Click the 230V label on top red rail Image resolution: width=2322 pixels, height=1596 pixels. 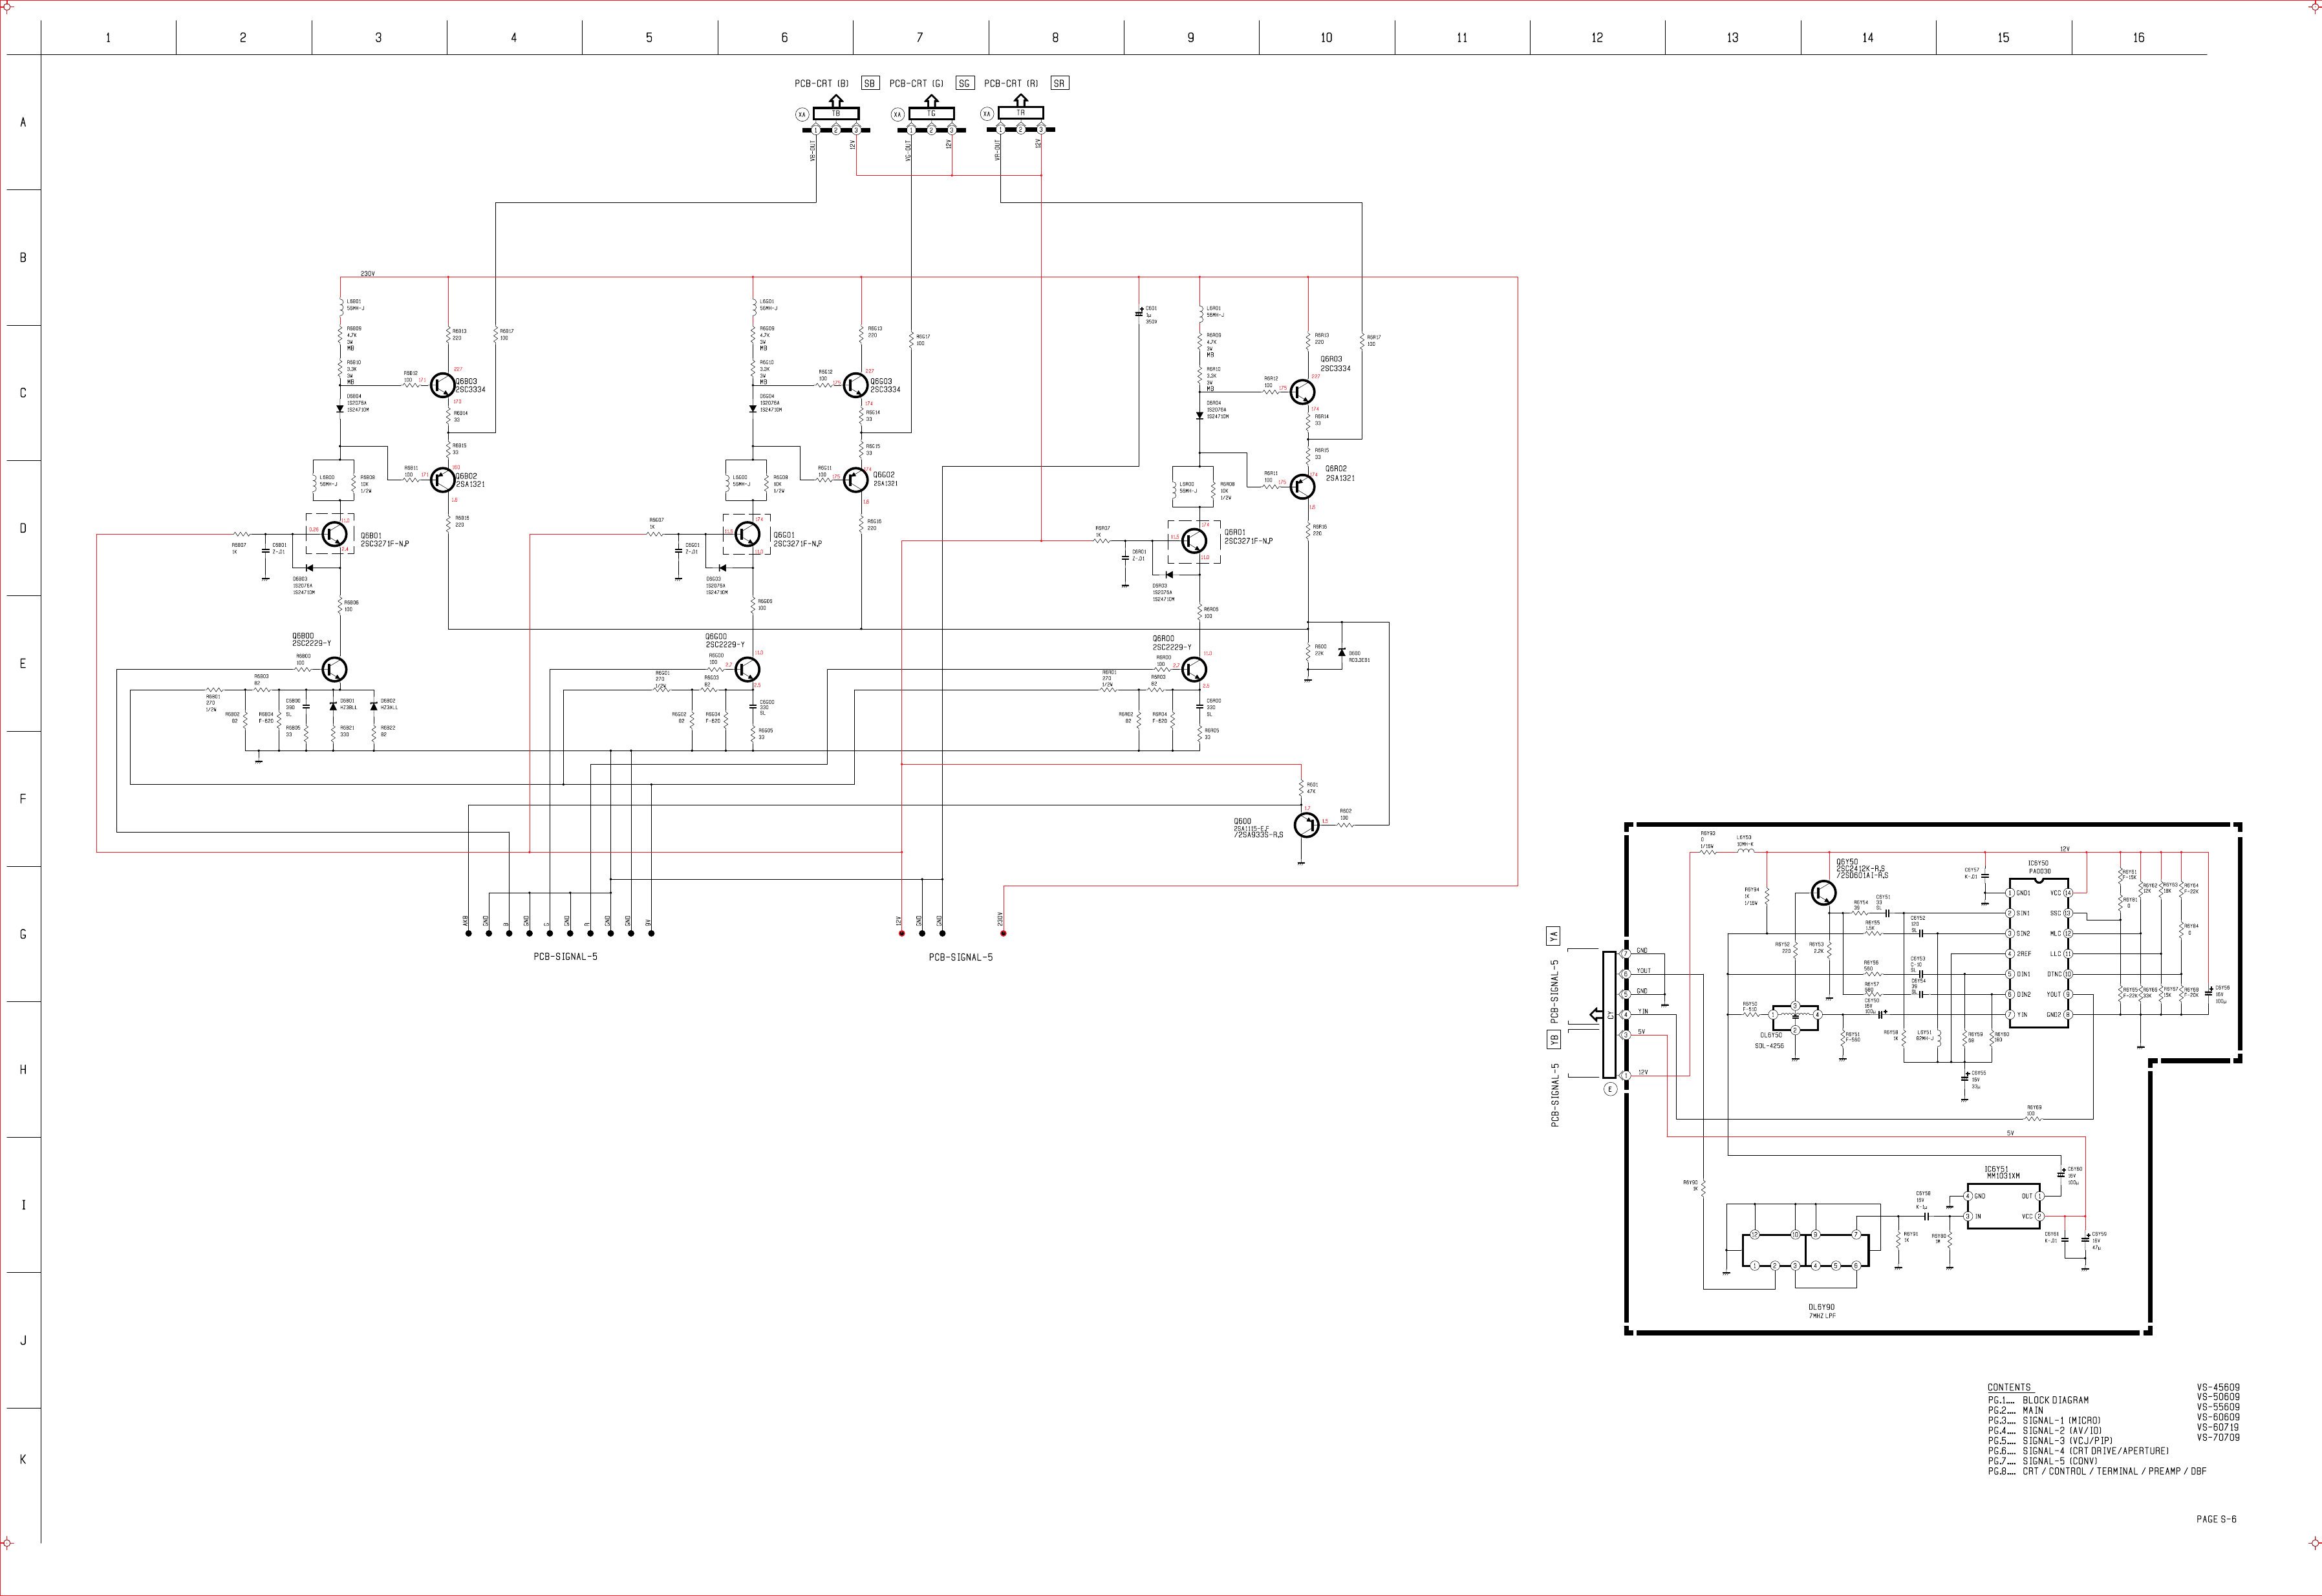pos(368,273)
